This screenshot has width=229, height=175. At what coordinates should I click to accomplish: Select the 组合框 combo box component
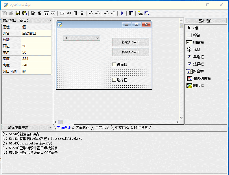point(195,71)
